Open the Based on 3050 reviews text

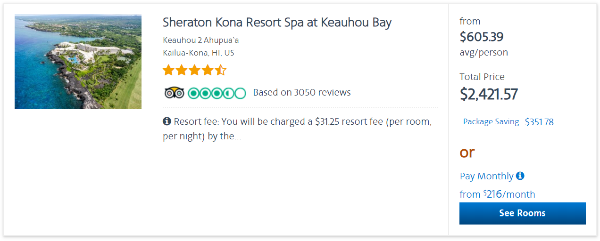302,92
